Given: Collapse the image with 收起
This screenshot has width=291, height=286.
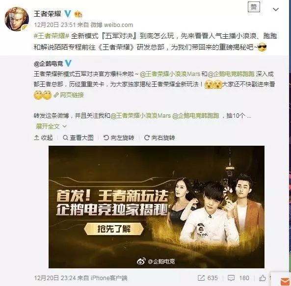Looking at the screenshot, I should pyautogui.click(x=43, y=138).
